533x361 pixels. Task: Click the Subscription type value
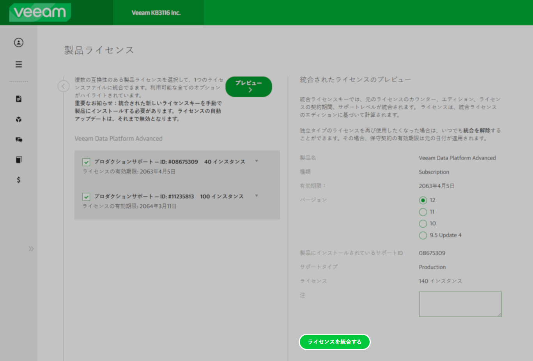(434, 172)
